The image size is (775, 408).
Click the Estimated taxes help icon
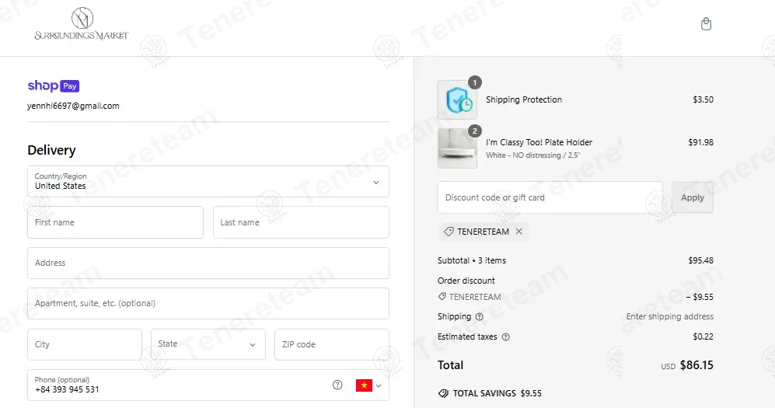pyautogui.click(x=505, y=337)
